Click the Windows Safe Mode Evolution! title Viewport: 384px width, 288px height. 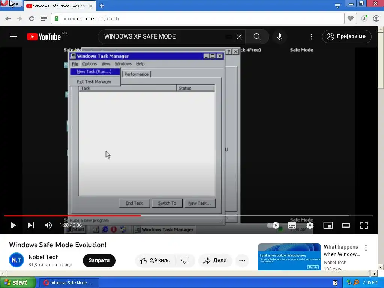click(58, 244)
